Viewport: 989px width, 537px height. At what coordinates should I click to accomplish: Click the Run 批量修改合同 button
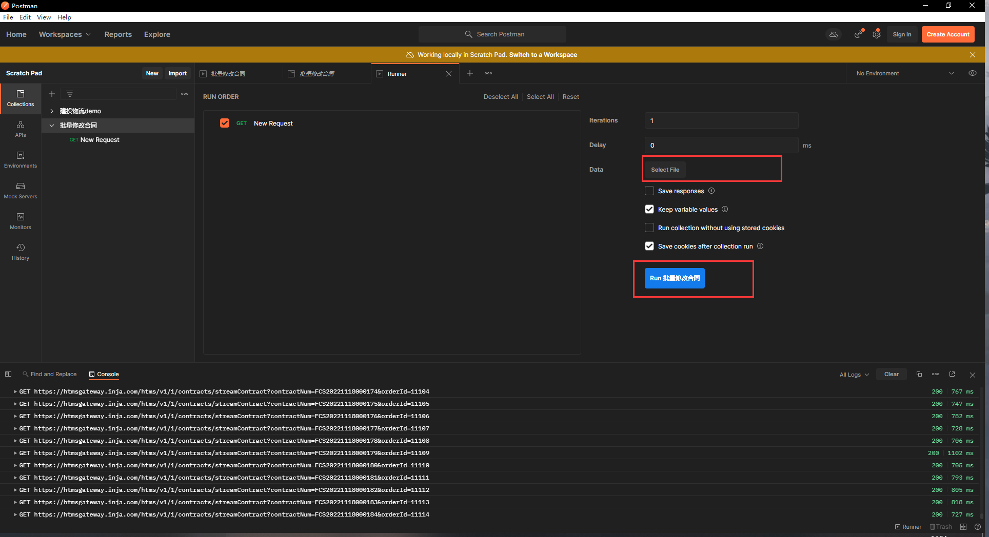(x=675, y=278)
